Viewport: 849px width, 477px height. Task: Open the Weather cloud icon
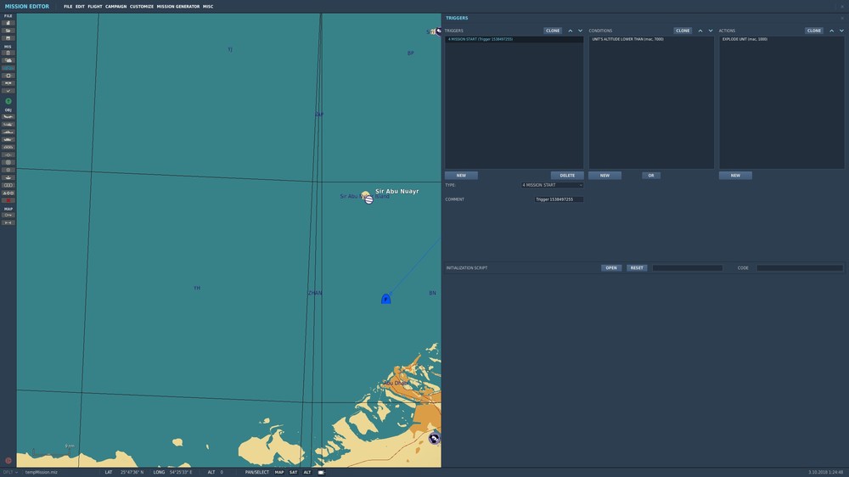tap(8, 60)
